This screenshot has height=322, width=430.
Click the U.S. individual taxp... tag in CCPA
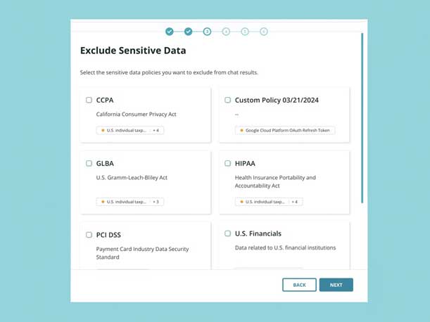[x=123, y=131]
